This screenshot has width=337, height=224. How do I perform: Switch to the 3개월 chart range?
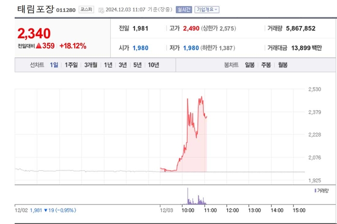(91, 65)
